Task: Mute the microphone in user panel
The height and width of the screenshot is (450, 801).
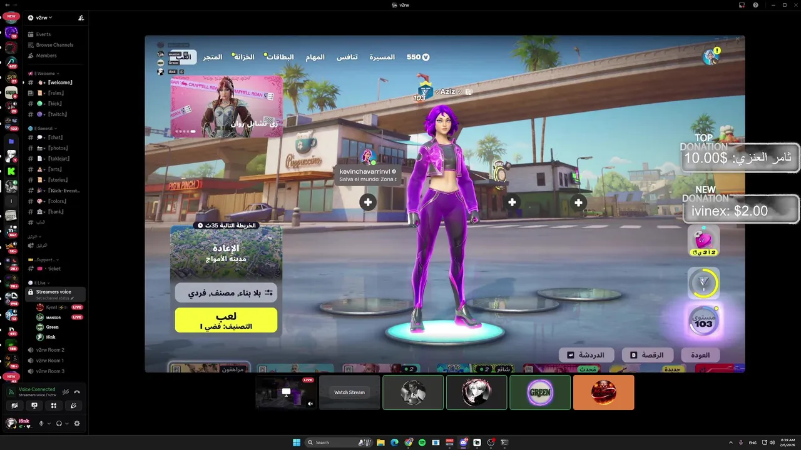Action: pos(41,423)
